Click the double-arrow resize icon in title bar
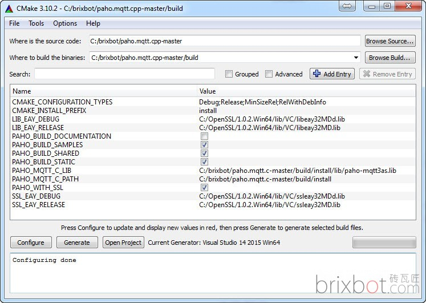This screenshot has height=303, width=426. [x=347, y=6]
